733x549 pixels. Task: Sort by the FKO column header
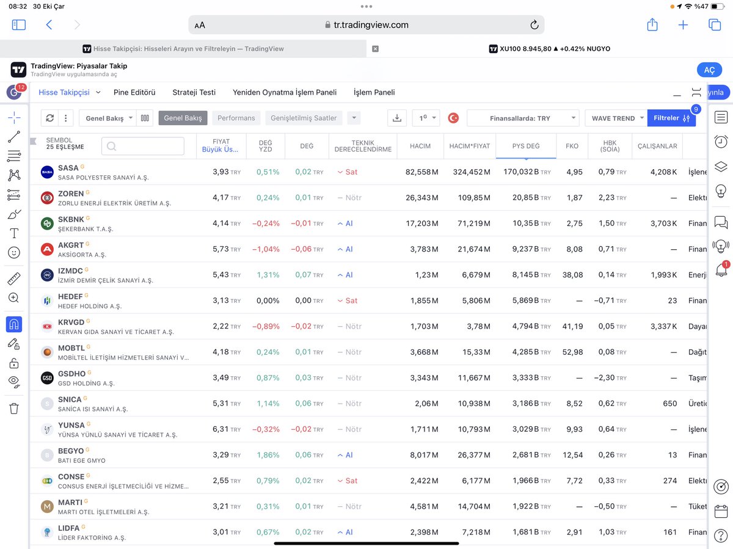572,146
